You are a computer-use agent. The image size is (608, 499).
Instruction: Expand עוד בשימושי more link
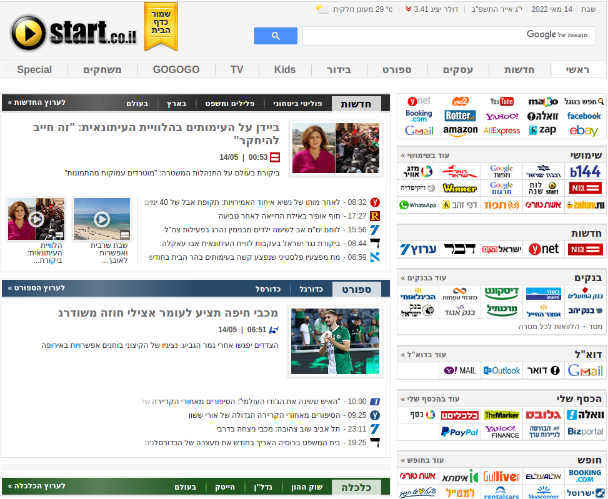426,156
